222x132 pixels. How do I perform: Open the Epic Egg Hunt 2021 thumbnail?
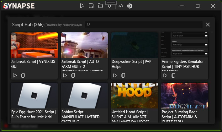tap(34, 96)
